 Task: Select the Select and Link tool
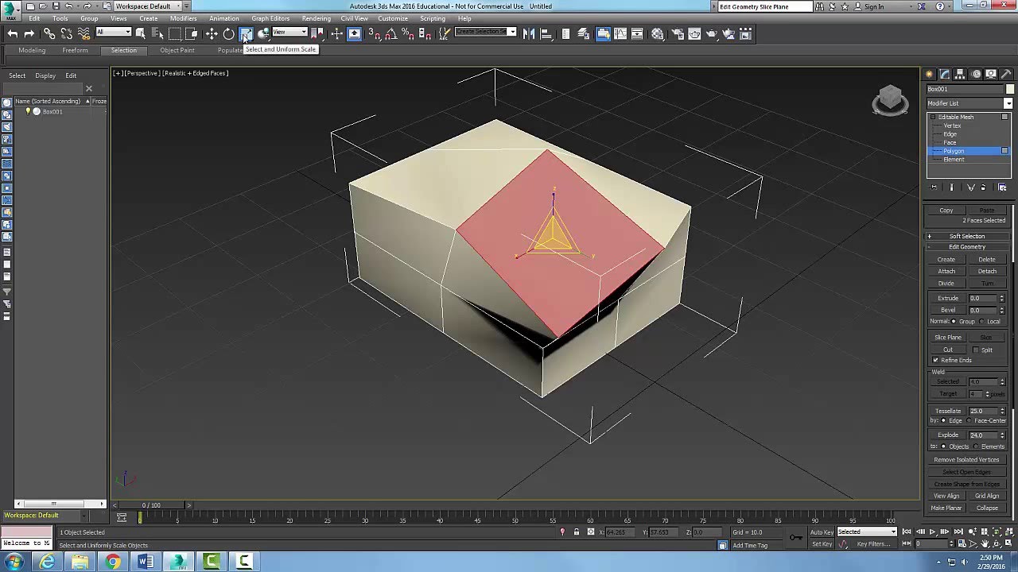(x=49, y=33)
